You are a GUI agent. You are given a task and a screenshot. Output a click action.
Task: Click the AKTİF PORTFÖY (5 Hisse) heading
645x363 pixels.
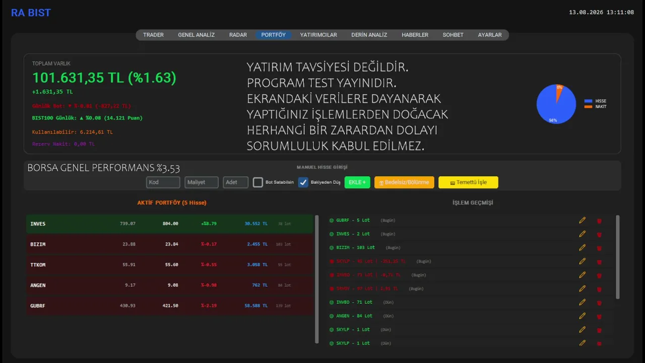172,203
